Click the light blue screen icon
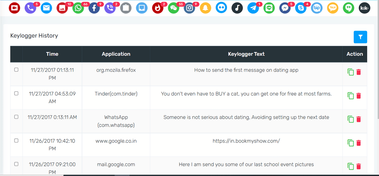The image size is (379, 176). (x=142, y=8)
